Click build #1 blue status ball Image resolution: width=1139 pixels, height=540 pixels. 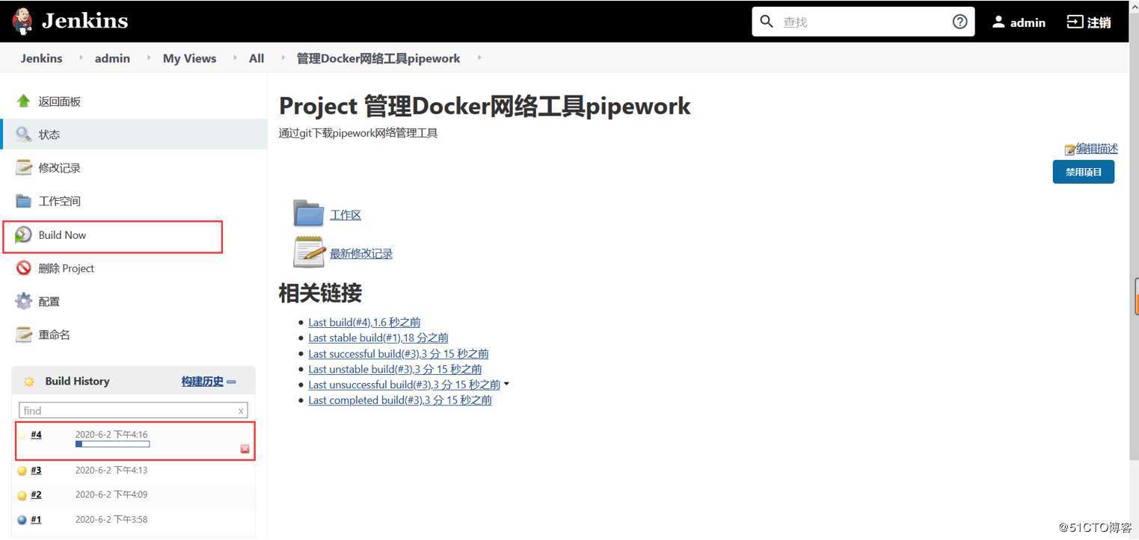(x=22, y=520)
